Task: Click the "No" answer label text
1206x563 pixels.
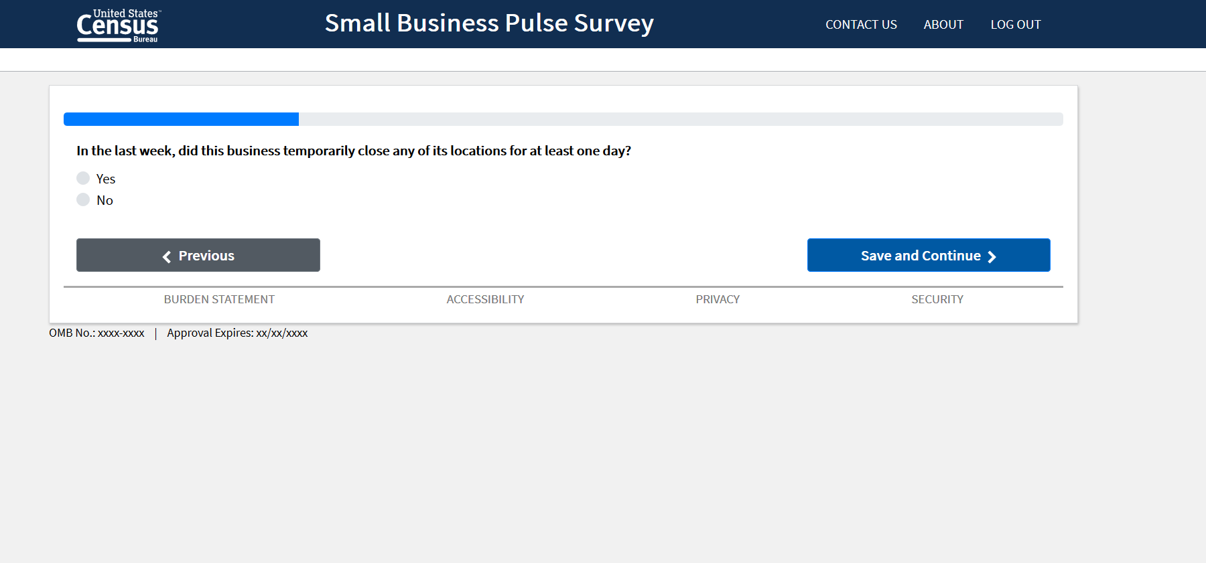Action: point(105,200)
